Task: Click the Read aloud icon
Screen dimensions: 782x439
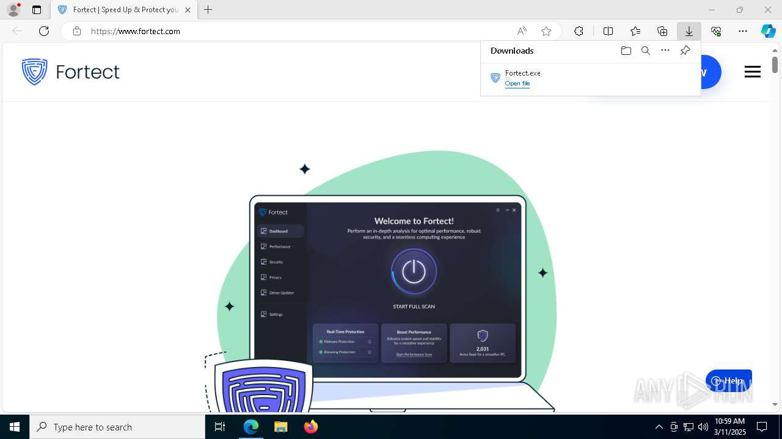Action: (522, 31)
